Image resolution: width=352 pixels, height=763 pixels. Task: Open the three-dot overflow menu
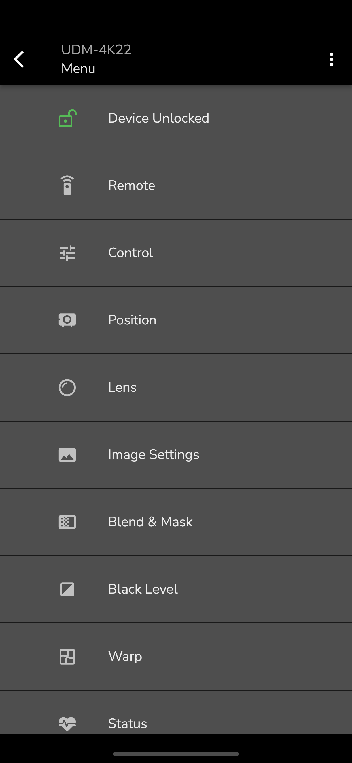pos(332,59)
